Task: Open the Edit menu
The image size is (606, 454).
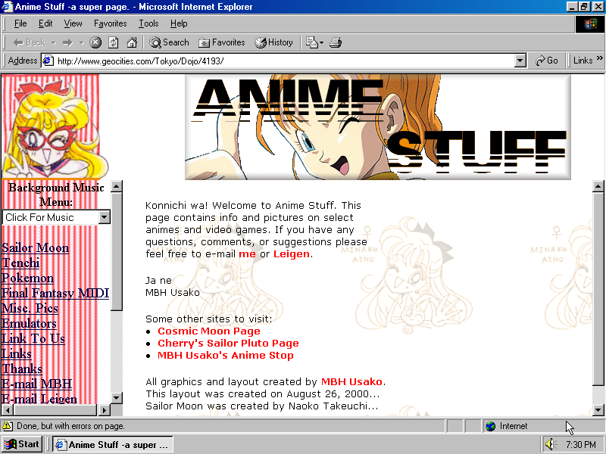Action: pos(45,23)
